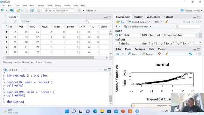The image size is (204, 115).
Task: Open File Explorer from taskbar
Action: [x=102, y=111]
